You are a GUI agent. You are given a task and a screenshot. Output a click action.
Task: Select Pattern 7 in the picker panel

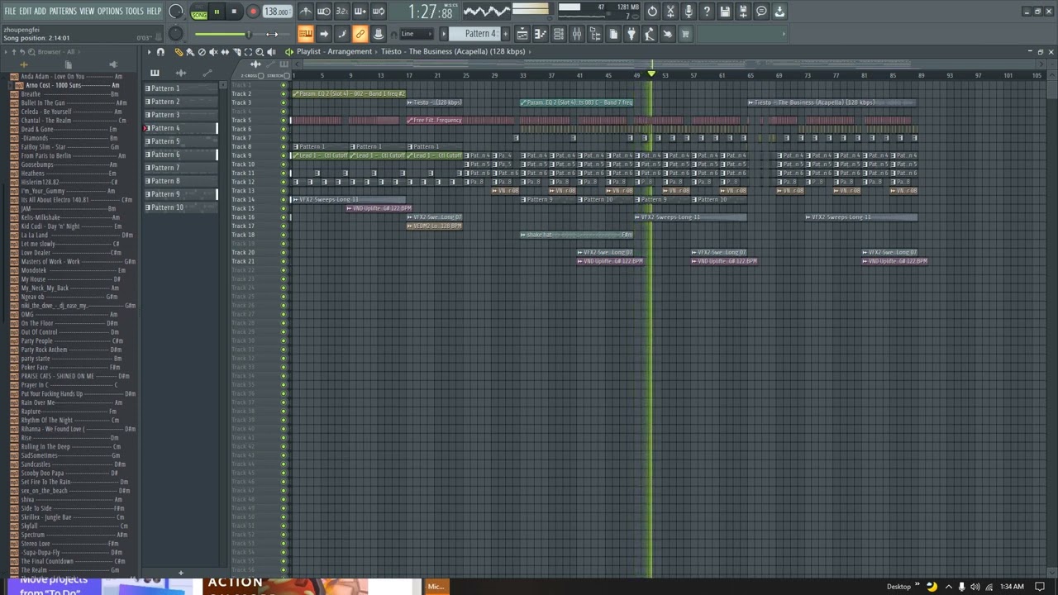[x=180, y=168]
